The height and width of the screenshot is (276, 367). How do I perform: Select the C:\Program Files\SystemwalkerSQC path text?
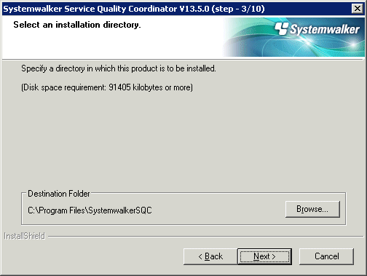click(90, 210)
